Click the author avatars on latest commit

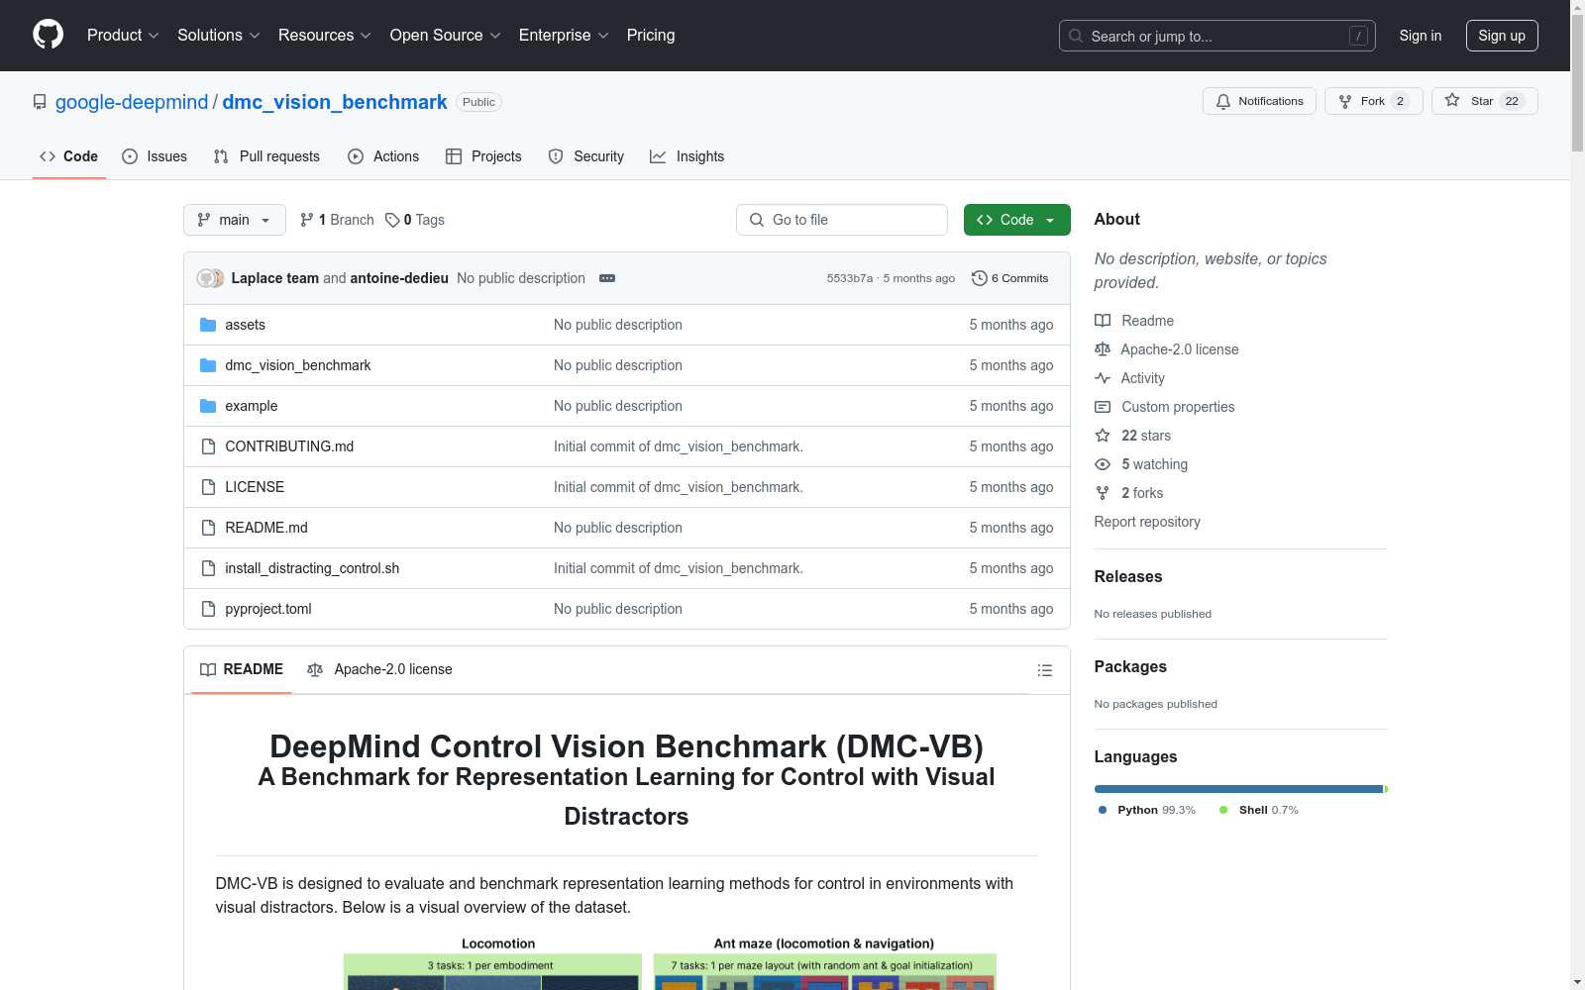pyautogui.click(x=210, y=278)
